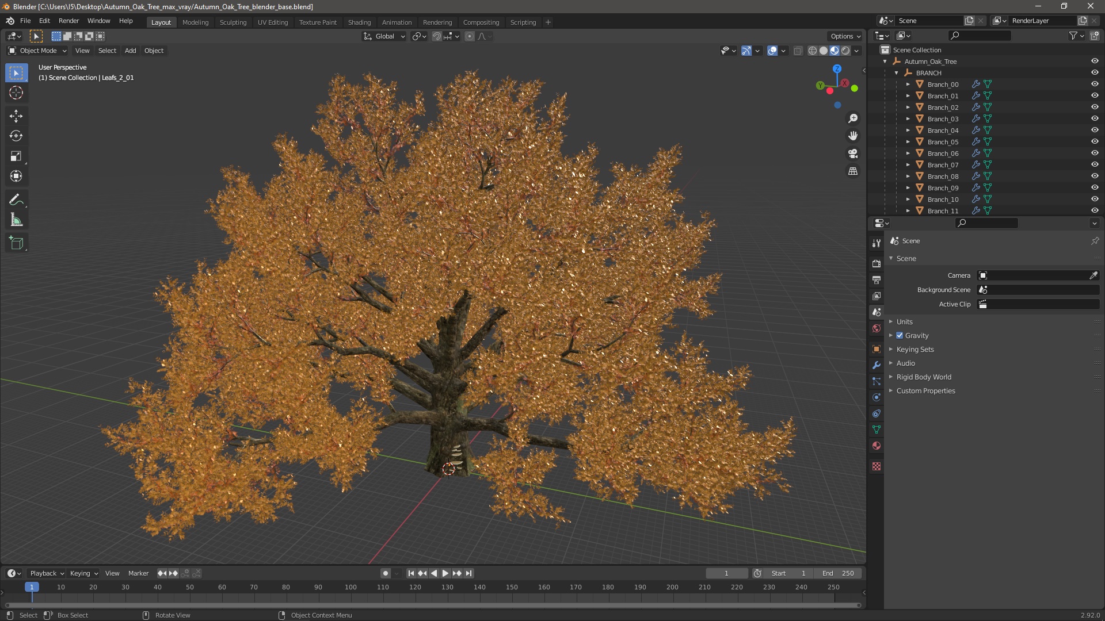Switch orthographic/perspective grid icon
1105x621 pixels.
click(x=853, y=171)
